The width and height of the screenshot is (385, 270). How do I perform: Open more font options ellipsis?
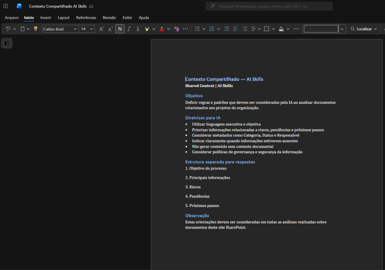click(x=186, y=29)
